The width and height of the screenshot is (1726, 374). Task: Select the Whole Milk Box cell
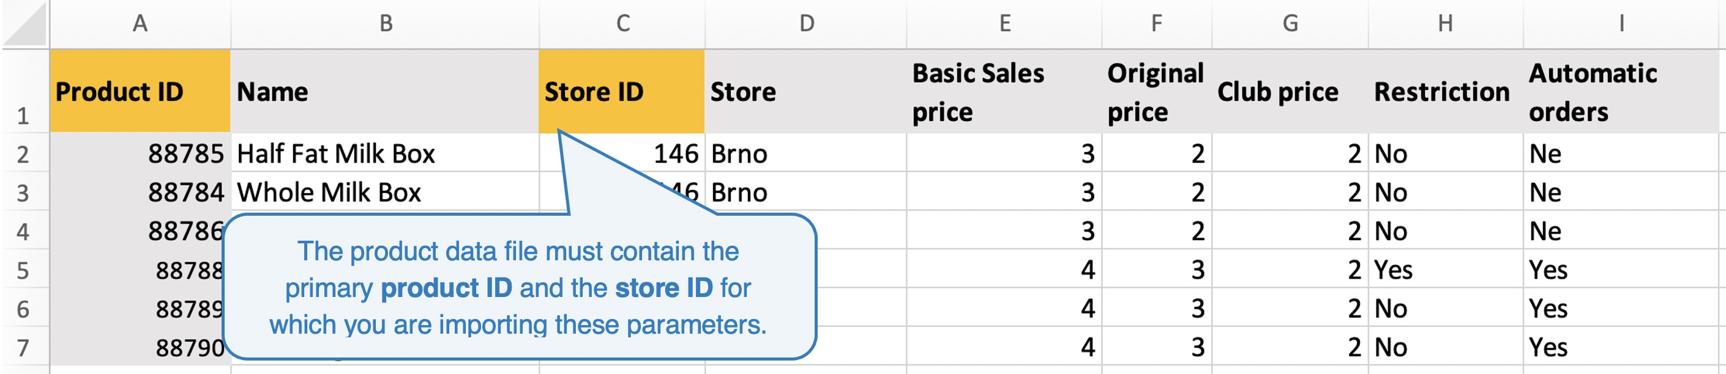[384, 192]
